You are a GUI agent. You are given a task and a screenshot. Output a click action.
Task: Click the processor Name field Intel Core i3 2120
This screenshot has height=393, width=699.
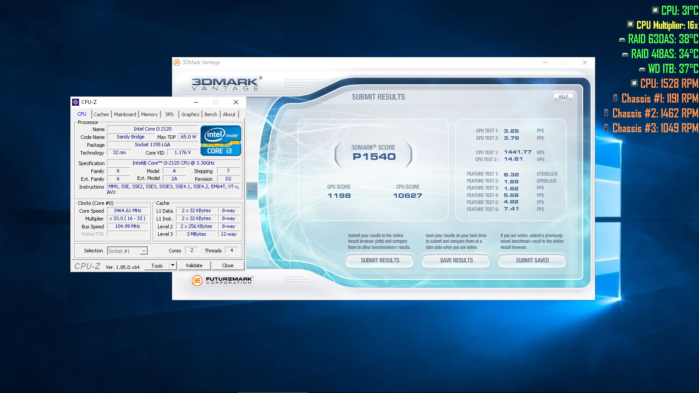point(152,129)
